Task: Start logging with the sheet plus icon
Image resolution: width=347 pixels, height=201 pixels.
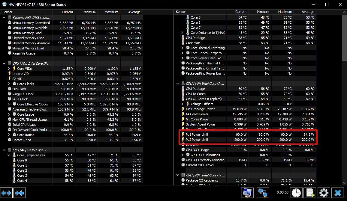Action: (310, 193)
